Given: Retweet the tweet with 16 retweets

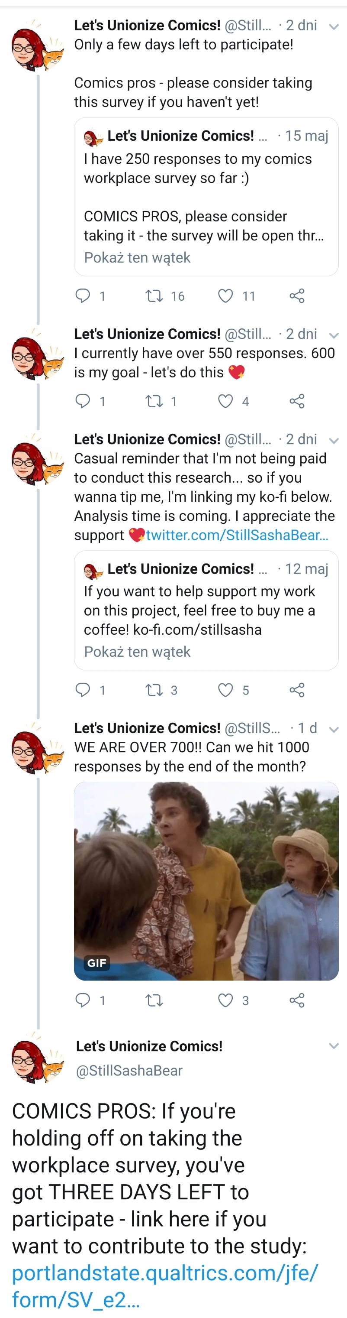Looking at the screenshot, I should coord(154,296).
